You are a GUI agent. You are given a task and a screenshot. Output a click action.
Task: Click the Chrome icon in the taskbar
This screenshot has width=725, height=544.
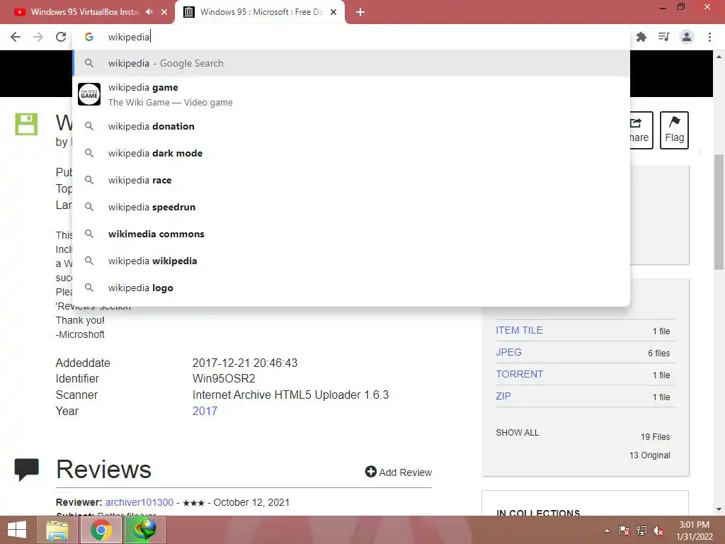101,530
